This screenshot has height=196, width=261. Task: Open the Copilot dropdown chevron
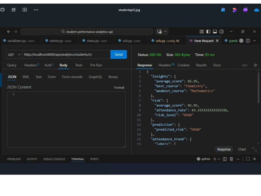click(165, 32)
